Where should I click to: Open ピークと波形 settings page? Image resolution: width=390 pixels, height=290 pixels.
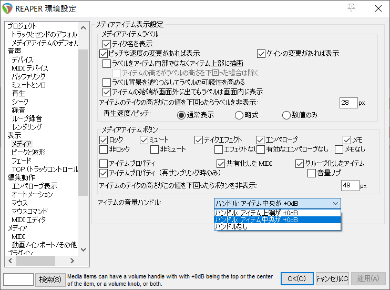28,152
